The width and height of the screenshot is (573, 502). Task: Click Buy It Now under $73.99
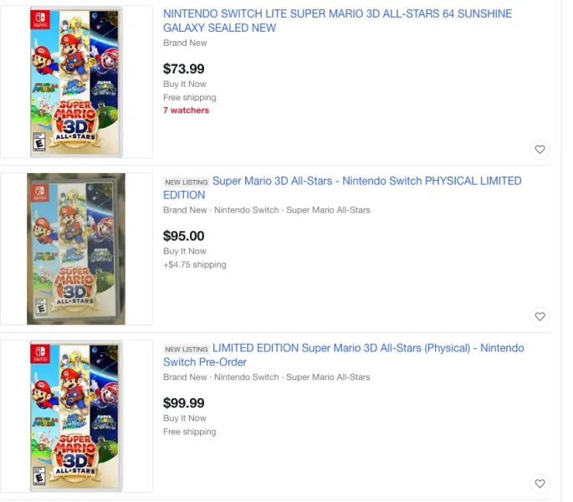pos(184,84)
